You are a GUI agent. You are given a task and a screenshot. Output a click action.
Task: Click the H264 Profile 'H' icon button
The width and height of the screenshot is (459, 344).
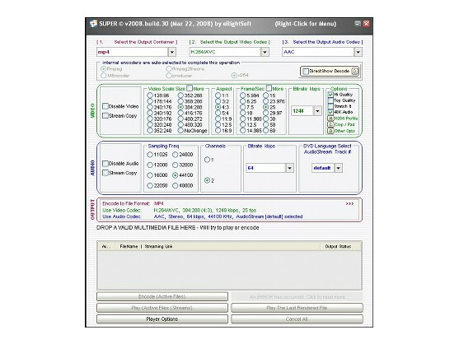pyautogui.click(x=330, y=119)
